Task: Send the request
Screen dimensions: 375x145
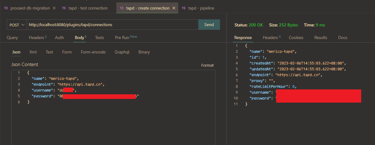Action: [x=209, y=25]
